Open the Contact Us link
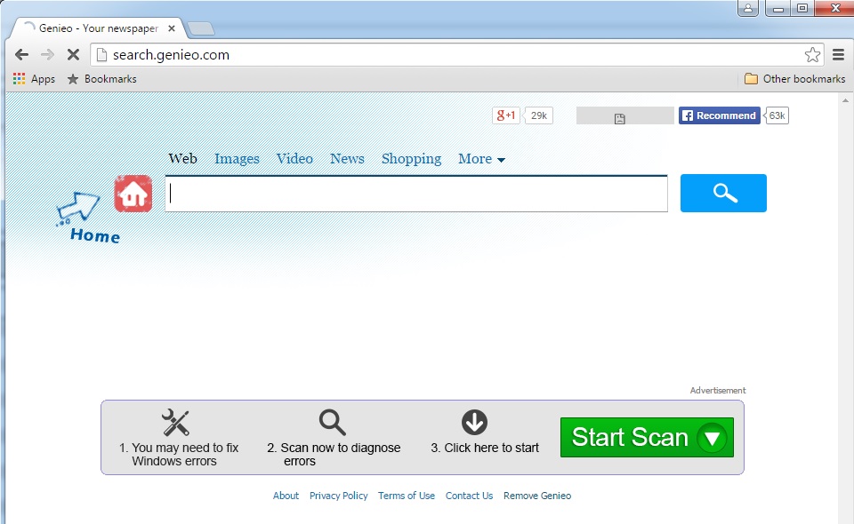 (469, 496)
